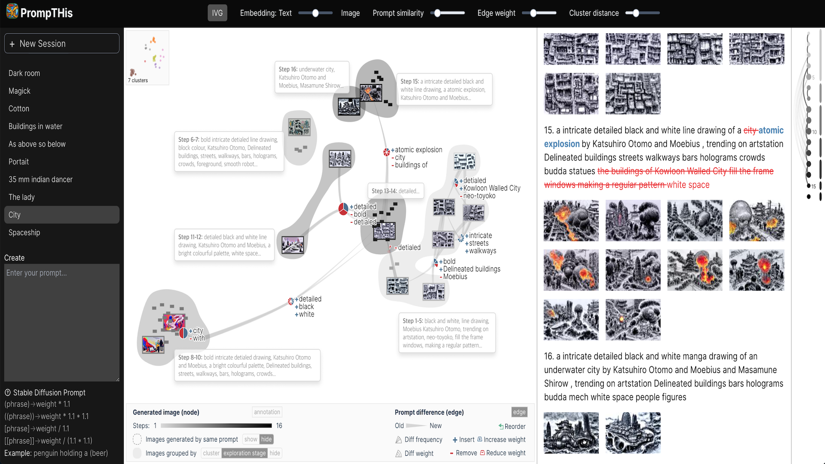Open the Spaceship session

(24, 232)
